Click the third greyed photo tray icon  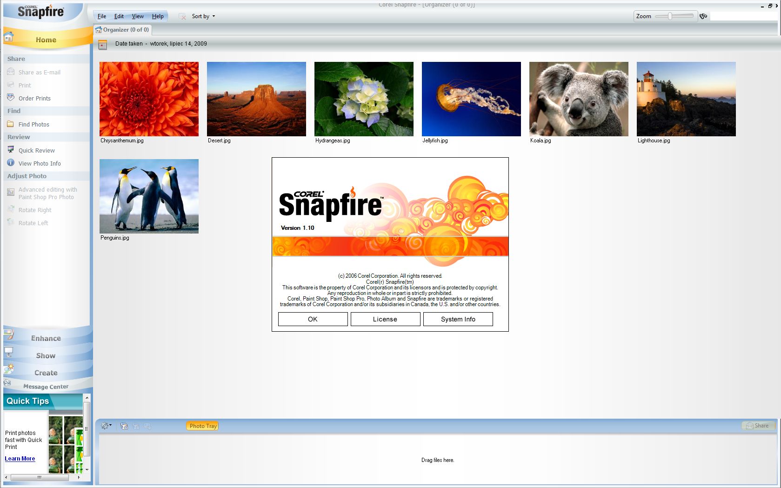coord(147,426)
